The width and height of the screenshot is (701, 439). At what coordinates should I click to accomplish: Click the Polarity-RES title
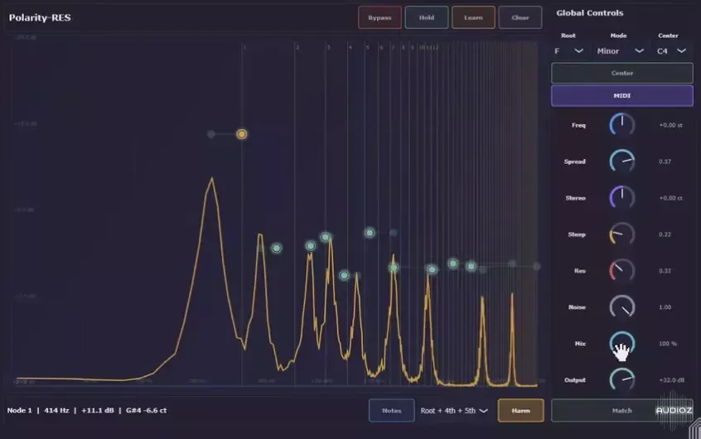click(40, 18)
